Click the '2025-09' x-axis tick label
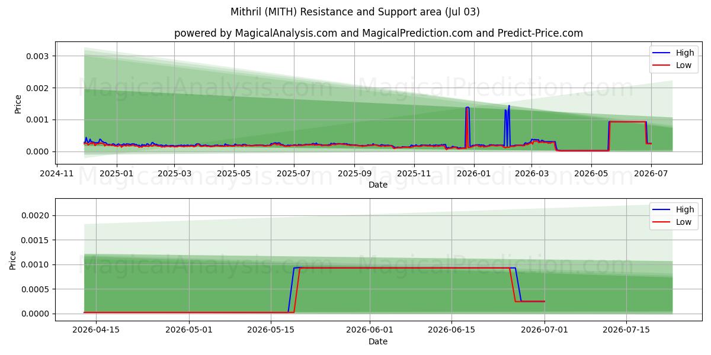This screenshot has width=711, height=355. tap(354, 173)
